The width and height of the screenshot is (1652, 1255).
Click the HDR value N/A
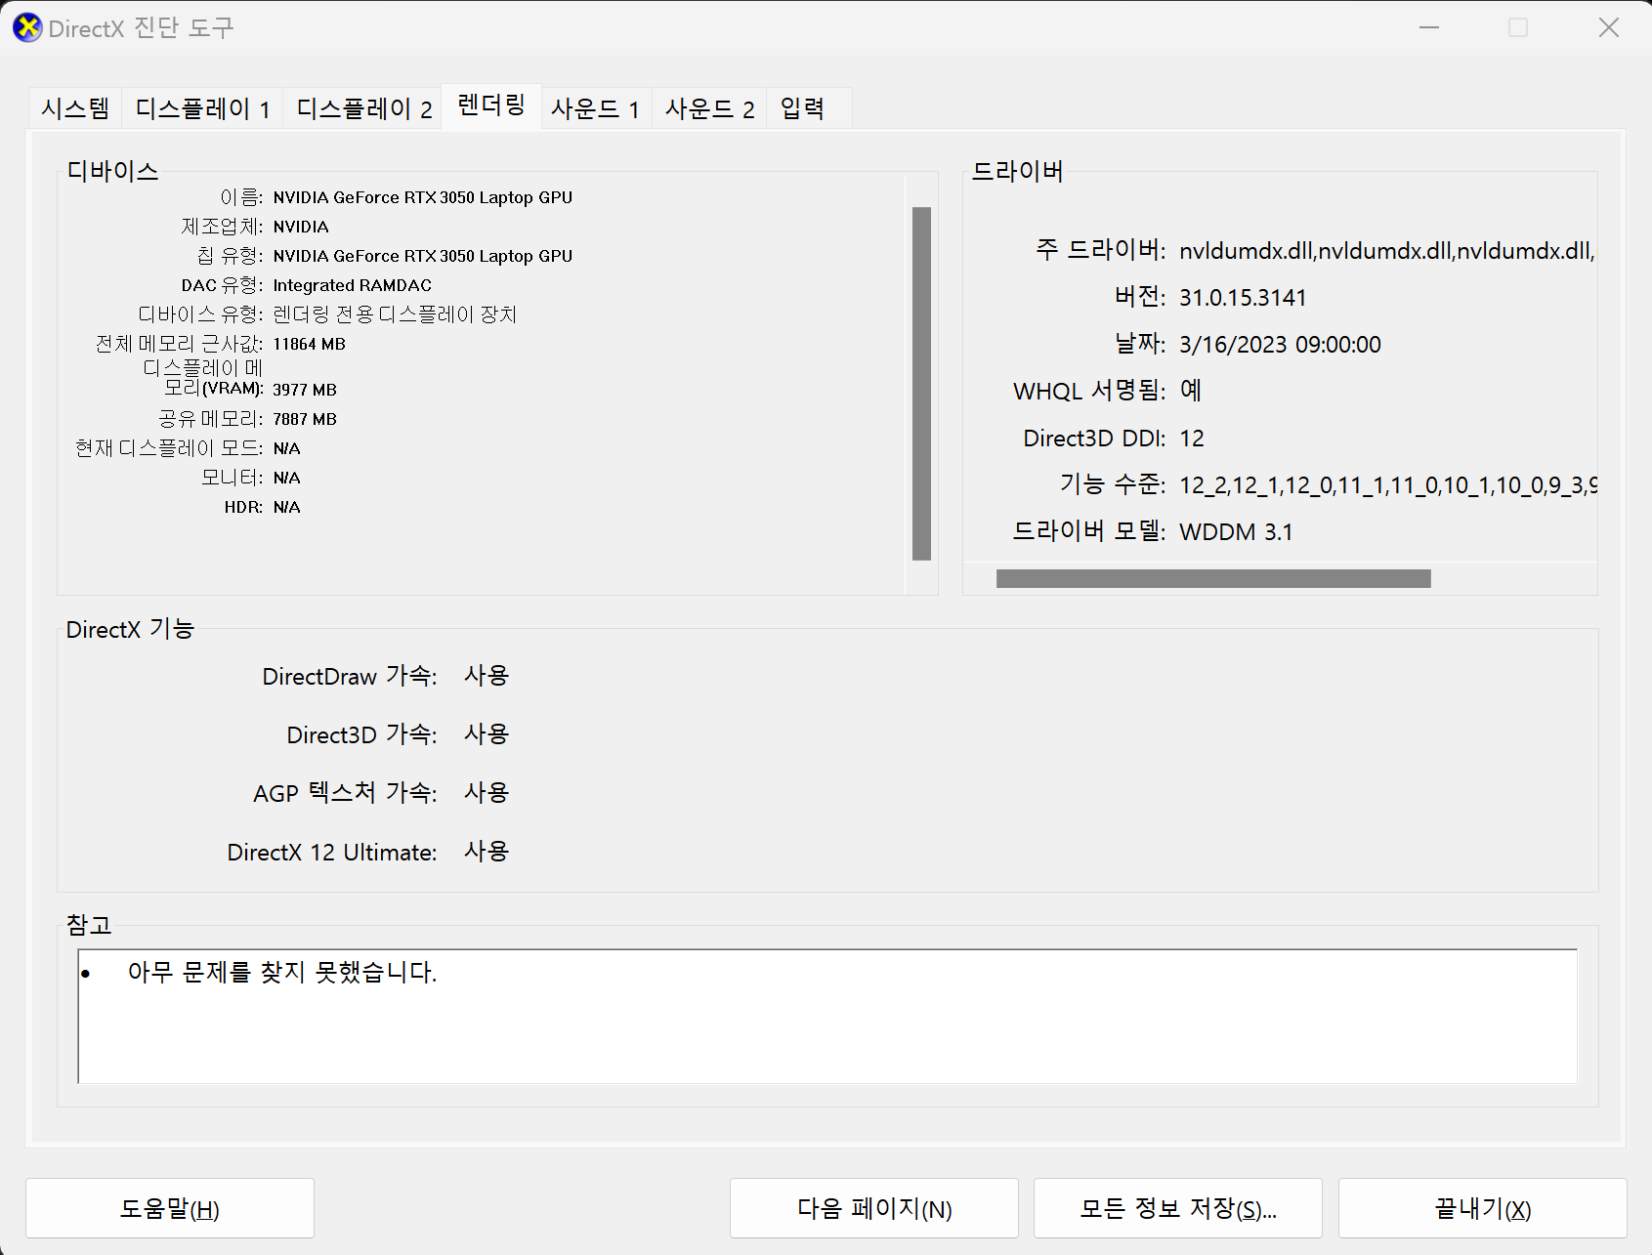(x=287, y=508)
